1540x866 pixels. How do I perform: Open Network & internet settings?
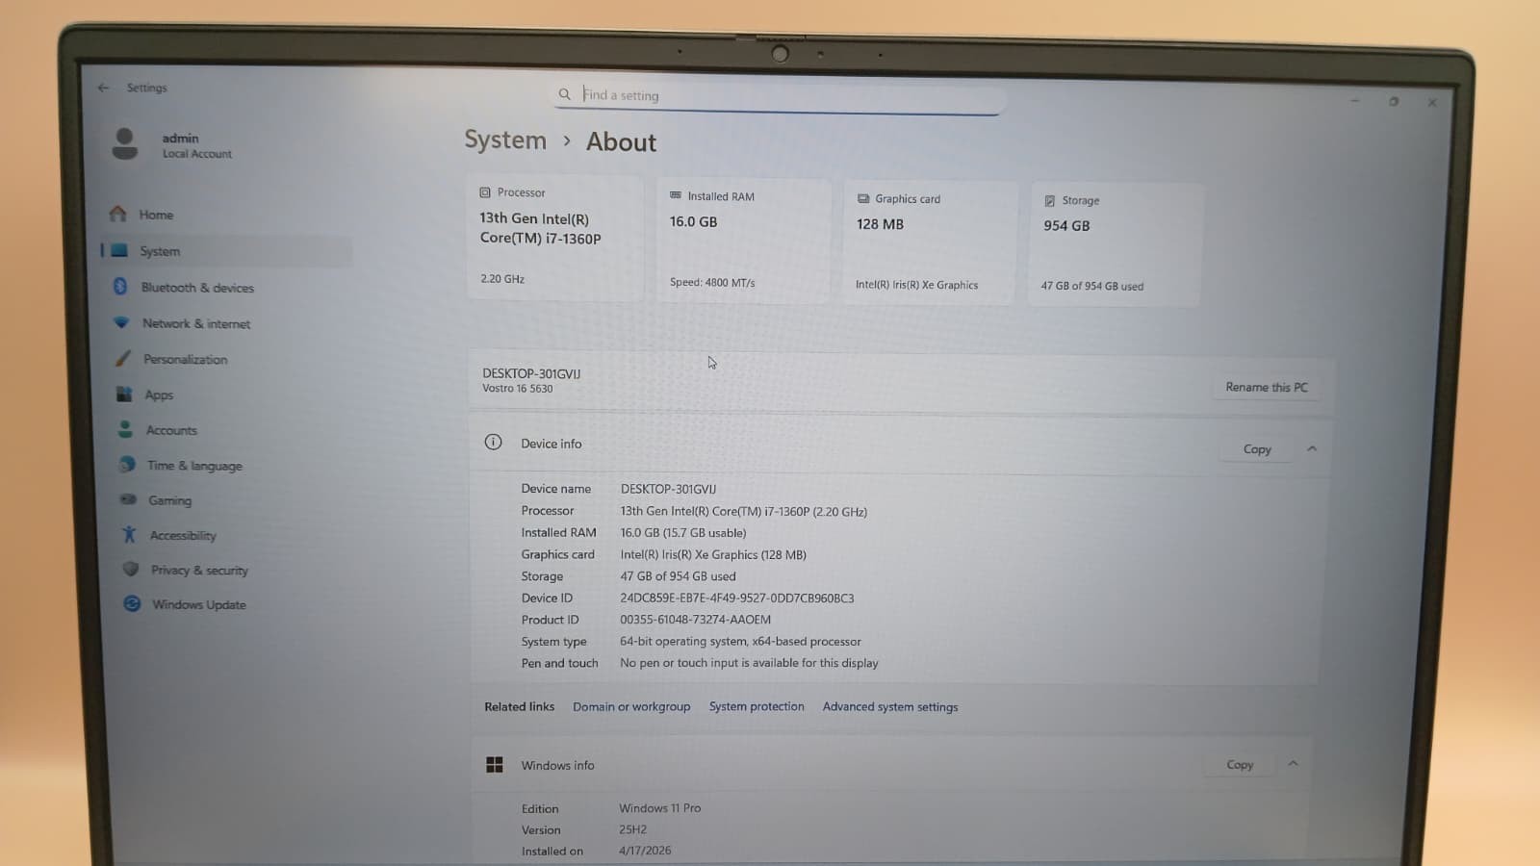click(x=196, y=324)
